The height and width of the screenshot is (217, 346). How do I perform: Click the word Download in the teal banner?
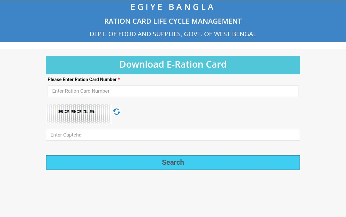click(x=142, y=64)
